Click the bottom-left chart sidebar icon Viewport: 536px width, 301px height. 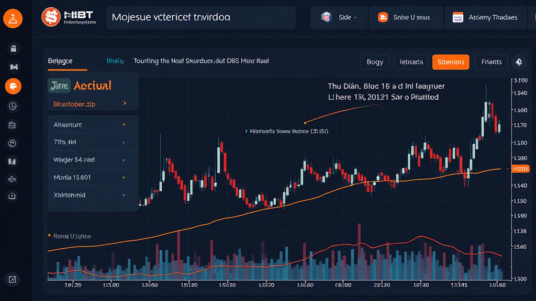point(13,279)
